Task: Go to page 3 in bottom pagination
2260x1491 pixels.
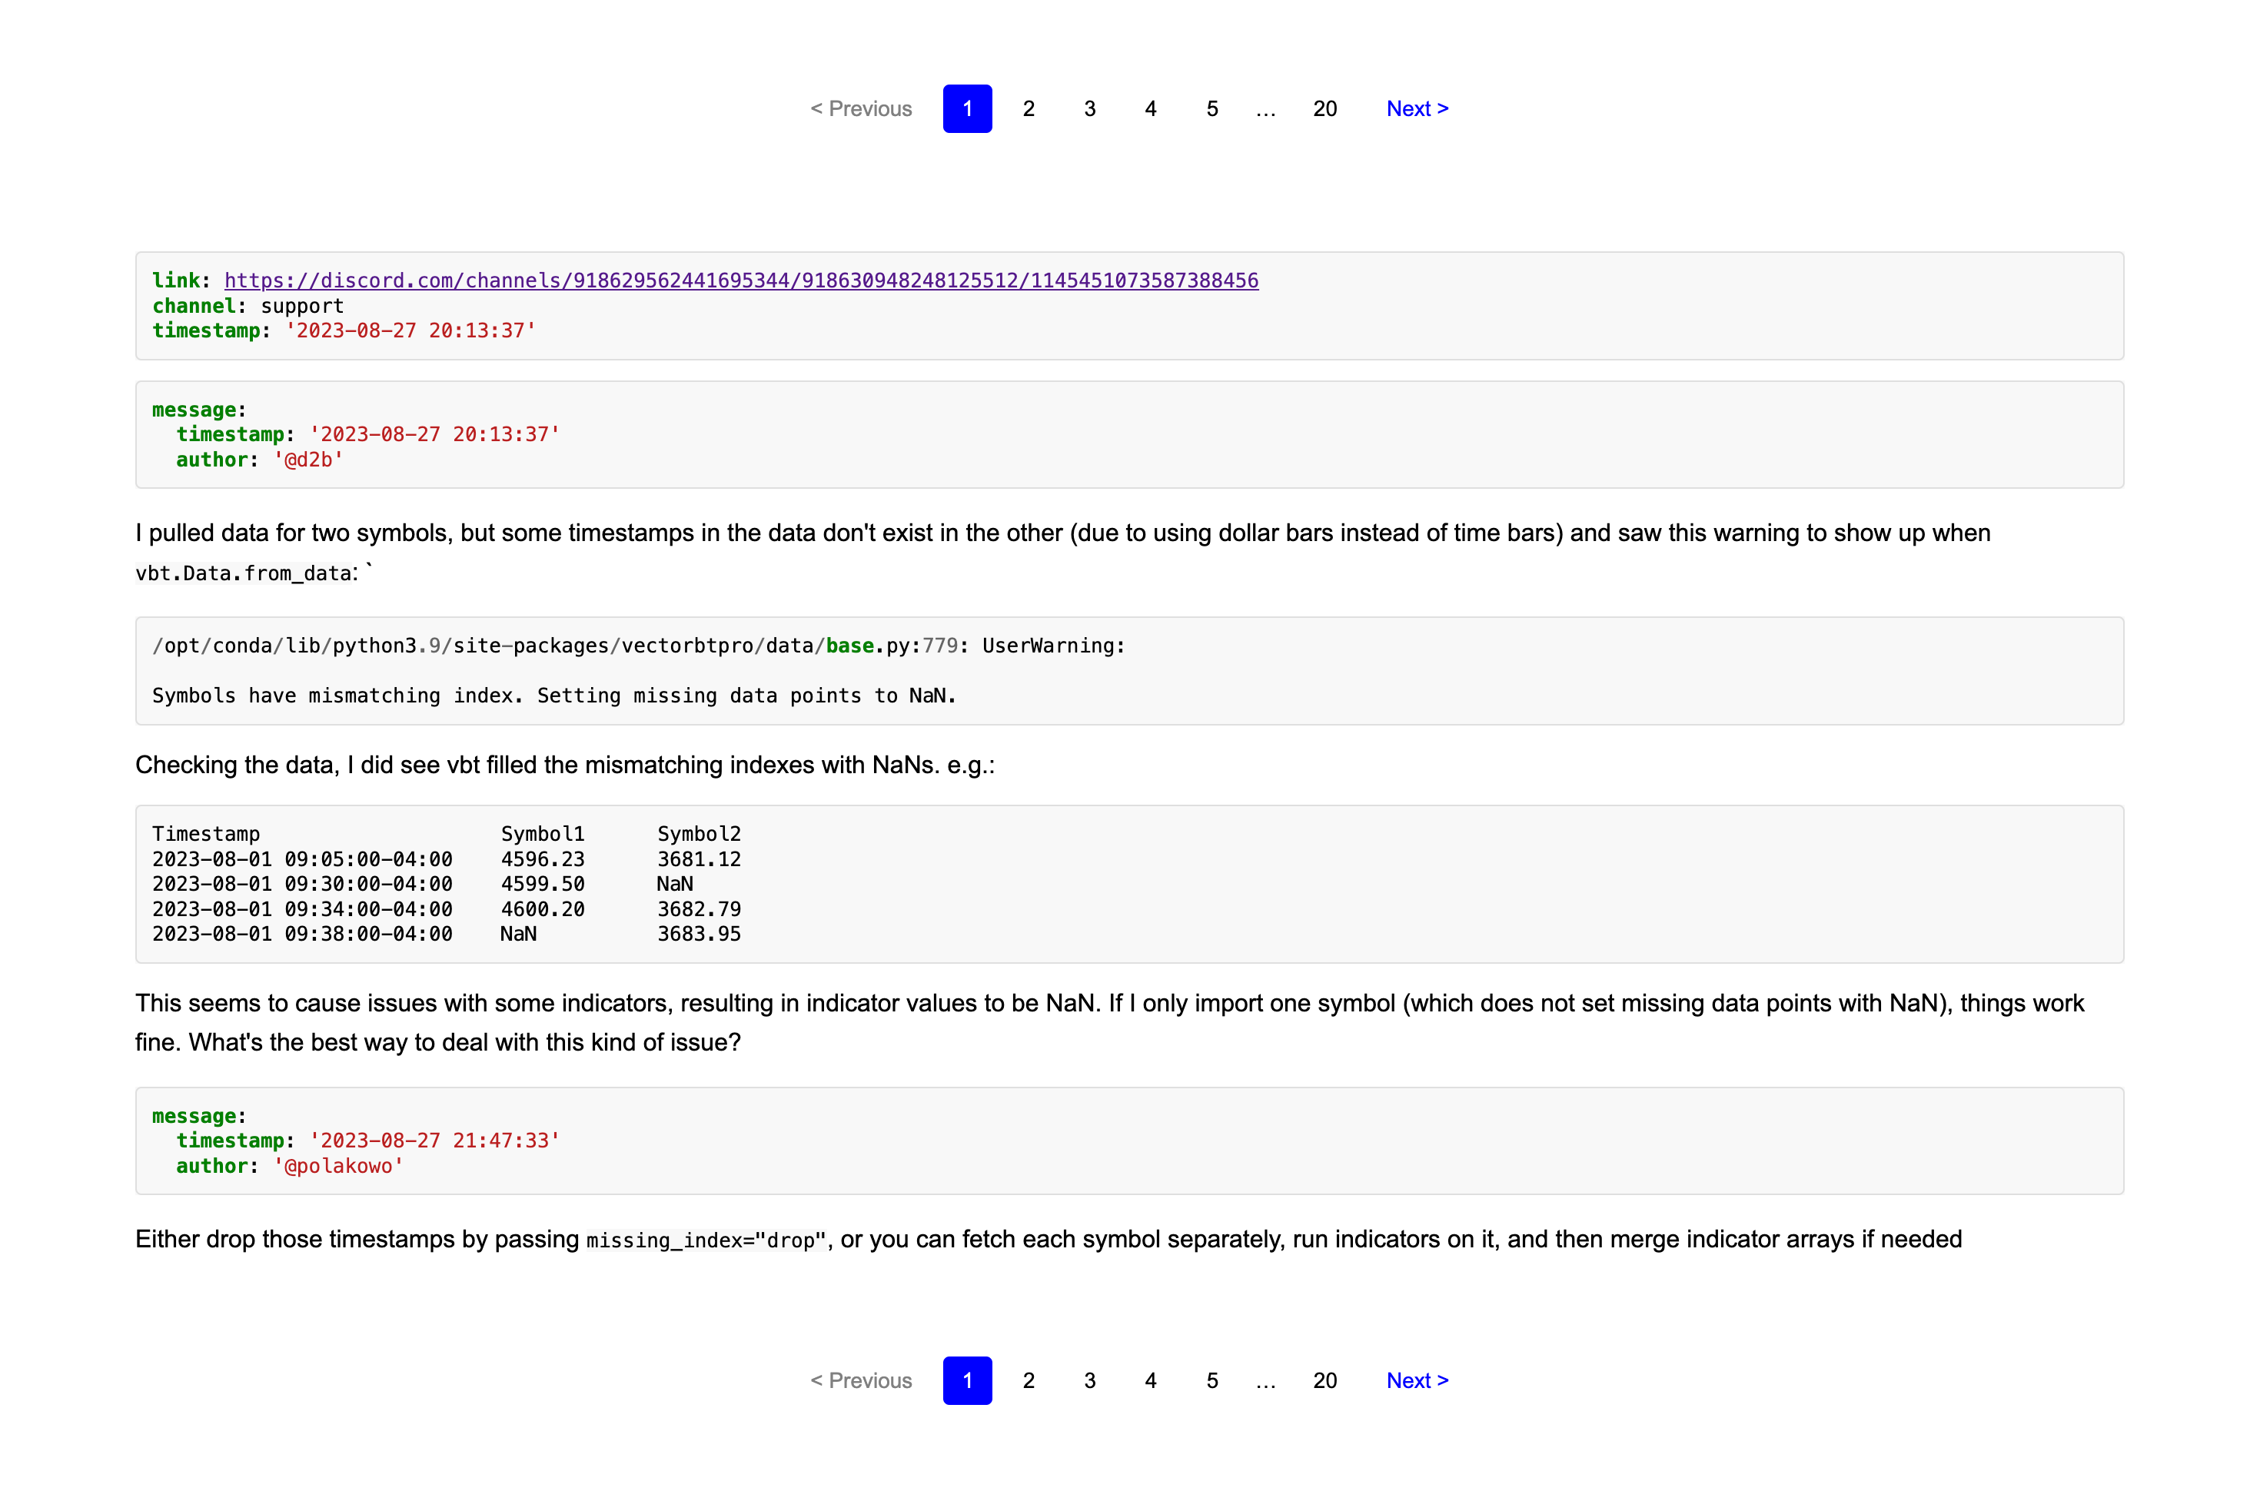Action: (x=1088, y=1380)
